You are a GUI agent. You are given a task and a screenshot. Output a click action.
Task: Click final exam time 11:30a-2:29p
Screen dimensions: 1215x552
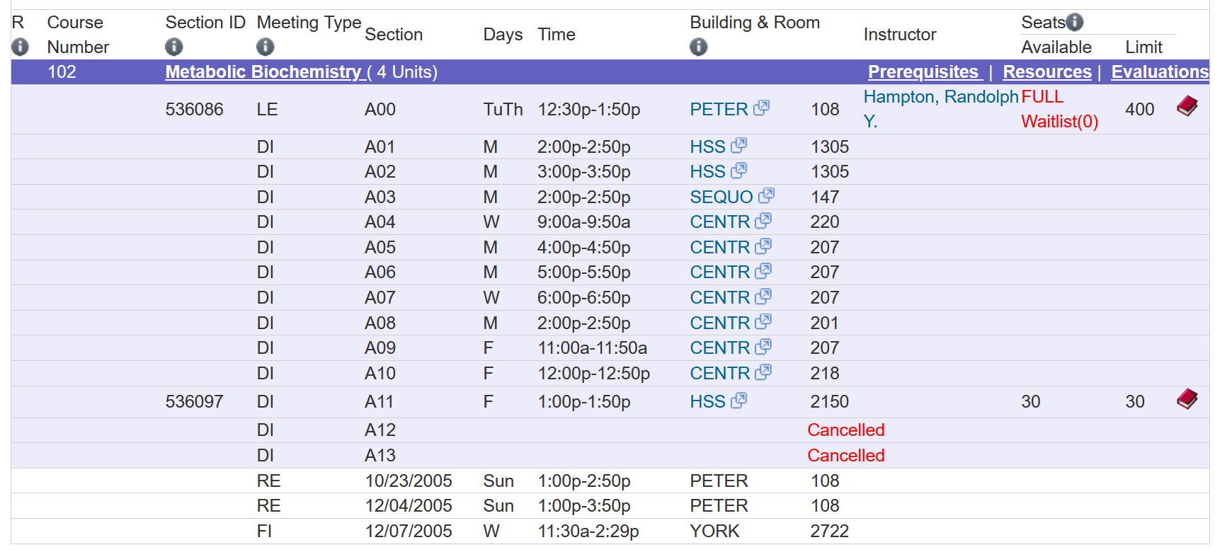click(588, 531)
